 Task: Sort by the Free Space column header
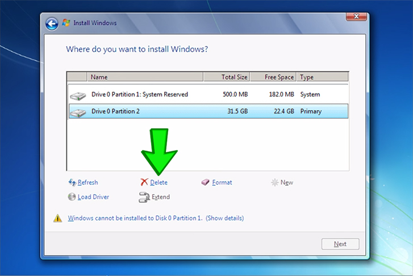273,77
